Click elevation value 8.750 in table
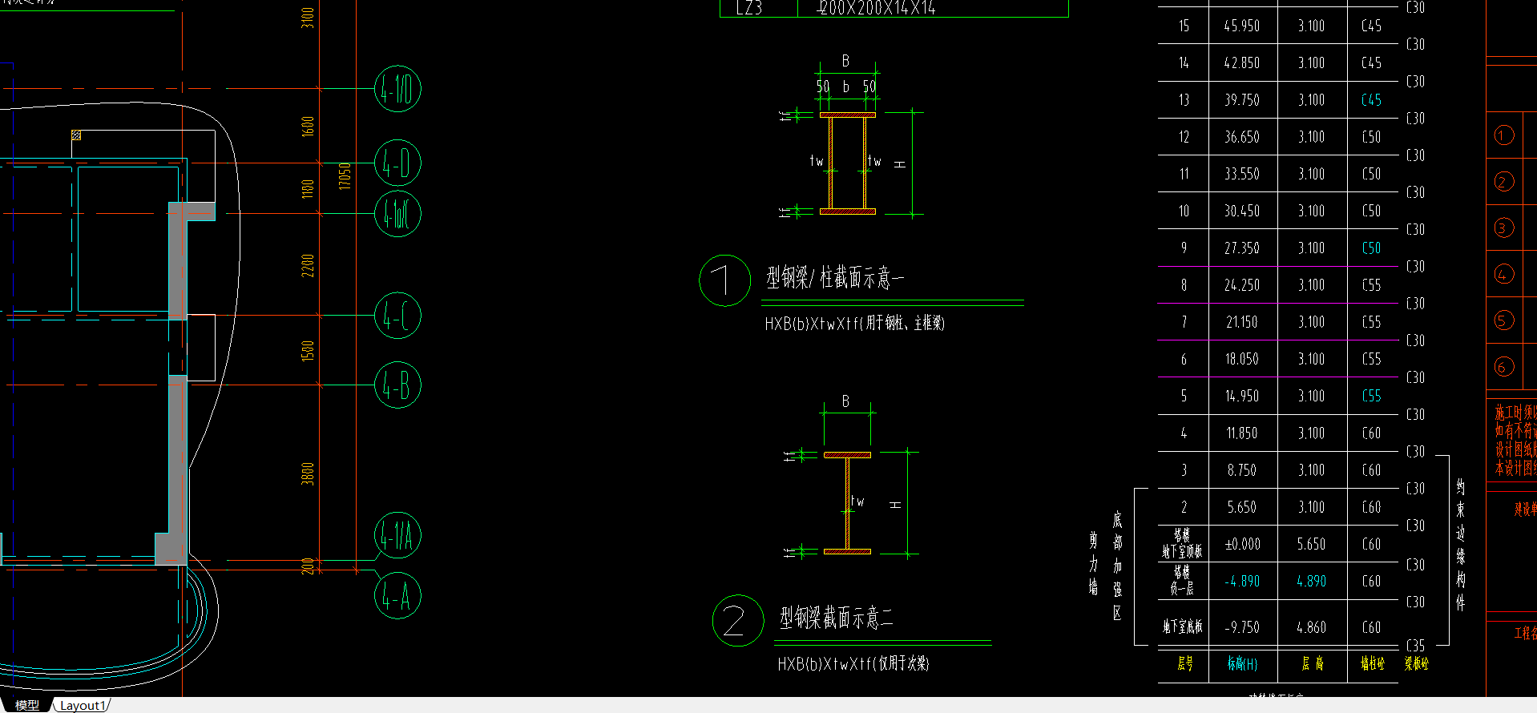Screen dimensions: 1537x713 coord(1241,470)
